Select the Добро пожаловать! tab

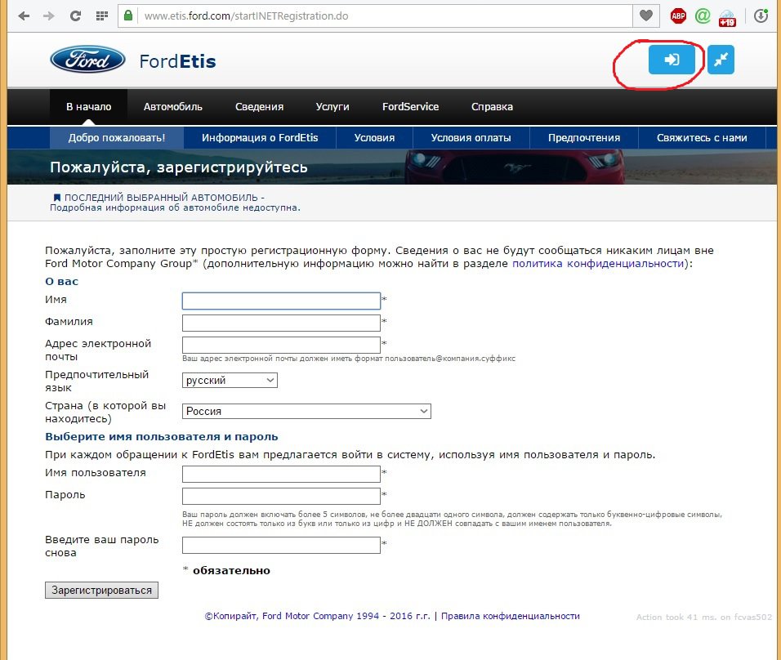pos(117,138)
